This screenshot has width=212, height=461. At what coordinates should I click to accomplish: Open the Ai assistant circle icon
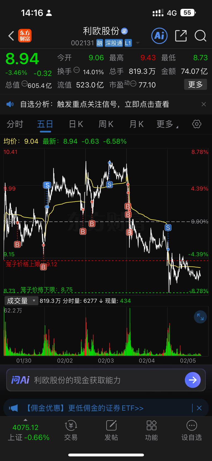(159, 36)
